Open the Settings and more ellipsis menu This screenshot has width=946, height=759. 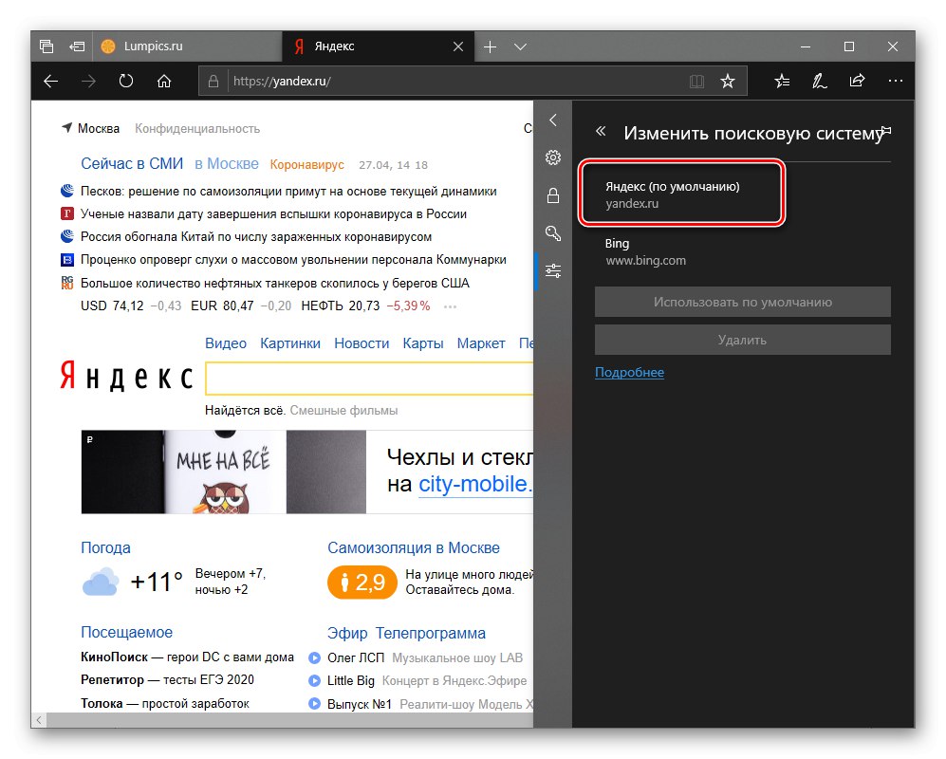(896, 81)
